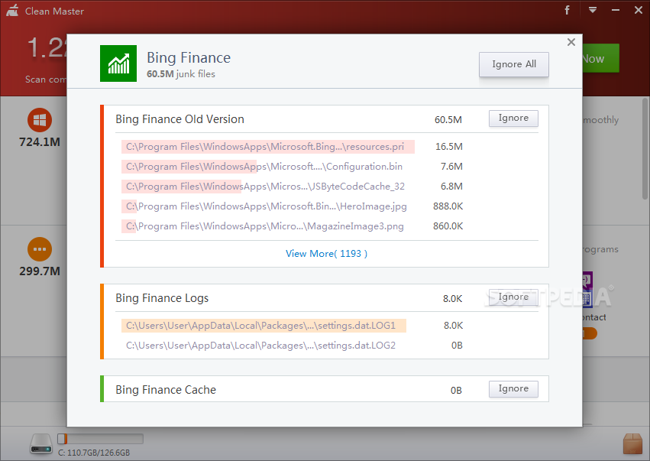Select the HeroImage.jpg file path row
Viewport: 650px width, 461px height.
tap(265, 206)
